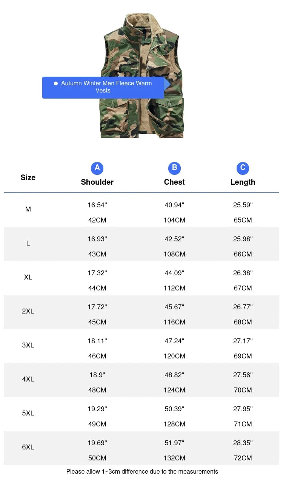
Task: Click the measurement difference disclaimer text
Action: [142, 471]
